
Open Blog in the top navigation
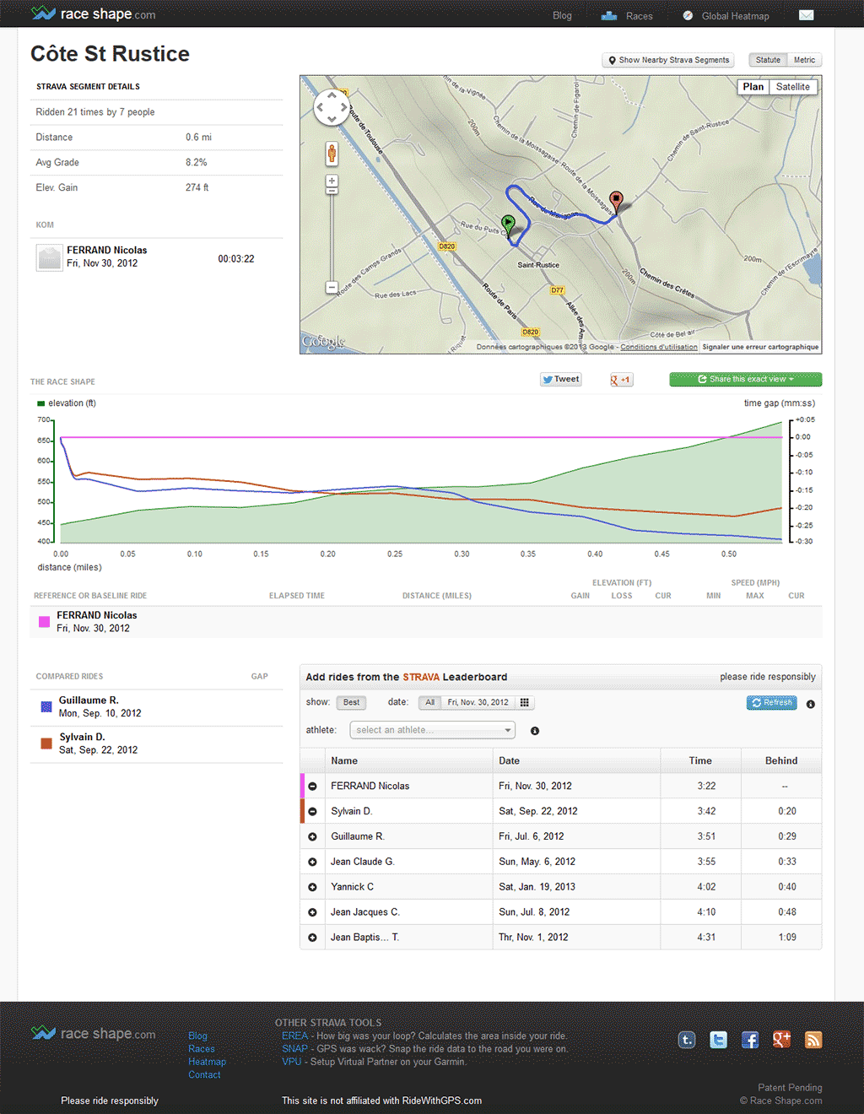pos(562,15)
